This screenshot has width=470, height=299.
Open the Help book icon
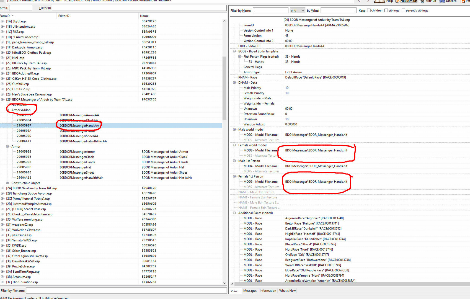tap(379, 1)
